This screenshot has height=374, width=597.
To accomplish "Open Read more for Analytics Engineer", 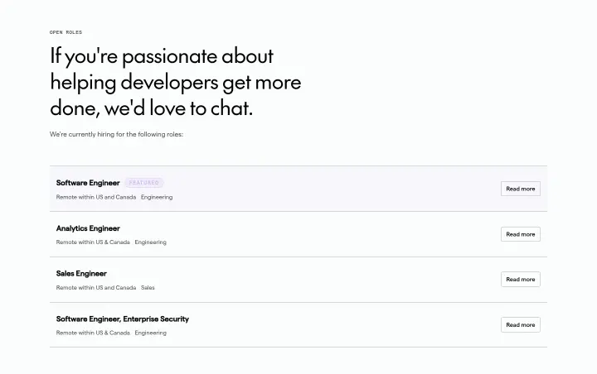I will point(521,234).
